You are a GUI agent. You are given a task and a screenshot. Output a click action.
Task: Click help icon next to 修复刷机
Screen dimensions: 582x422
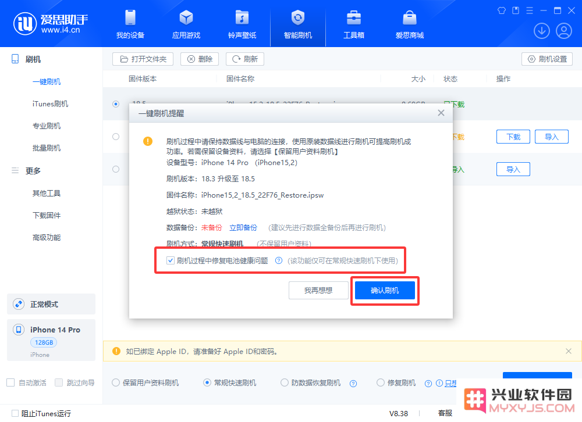428,384
